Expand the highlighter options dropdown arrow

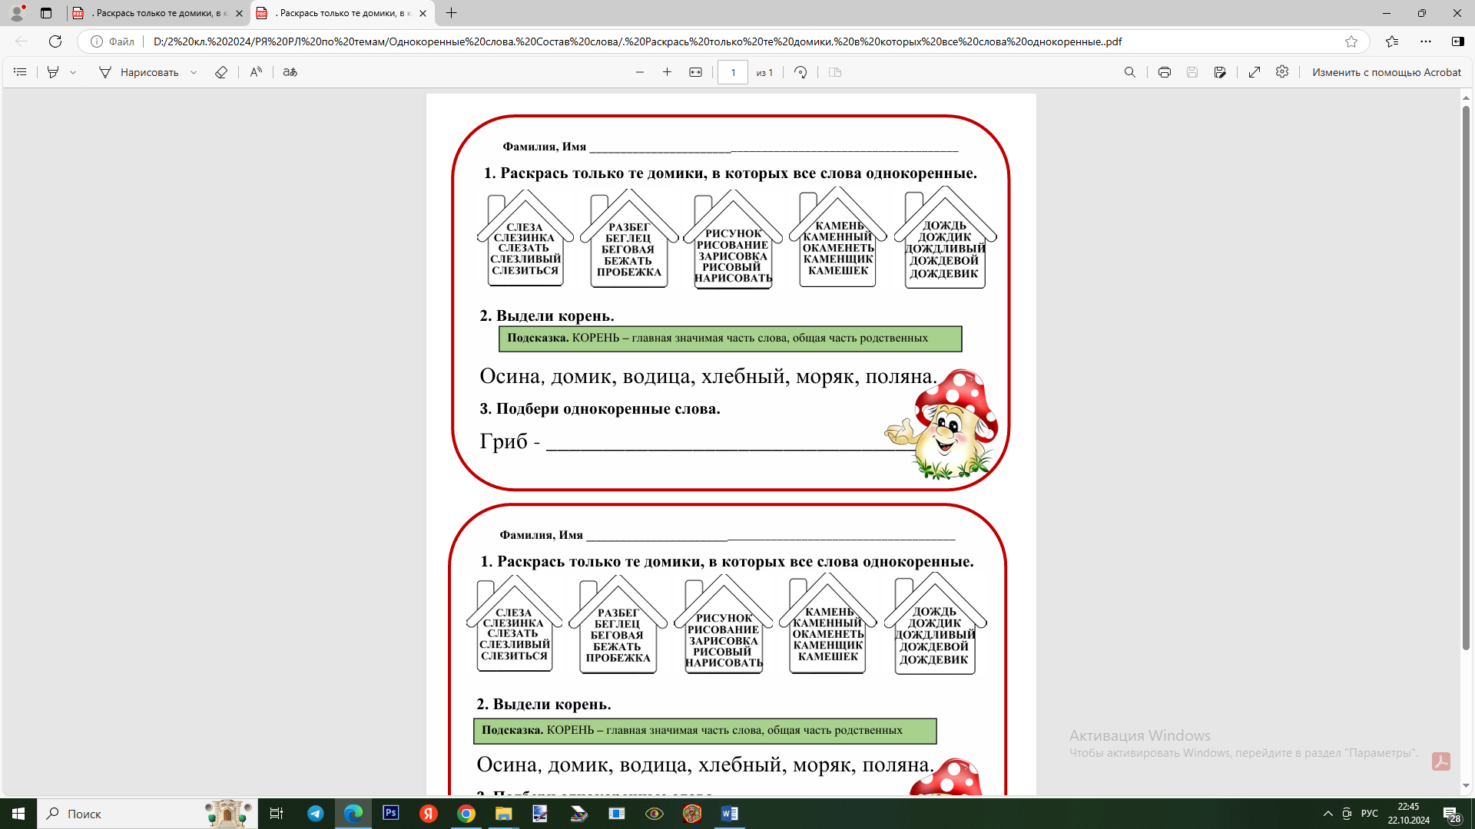click(73, 72)
